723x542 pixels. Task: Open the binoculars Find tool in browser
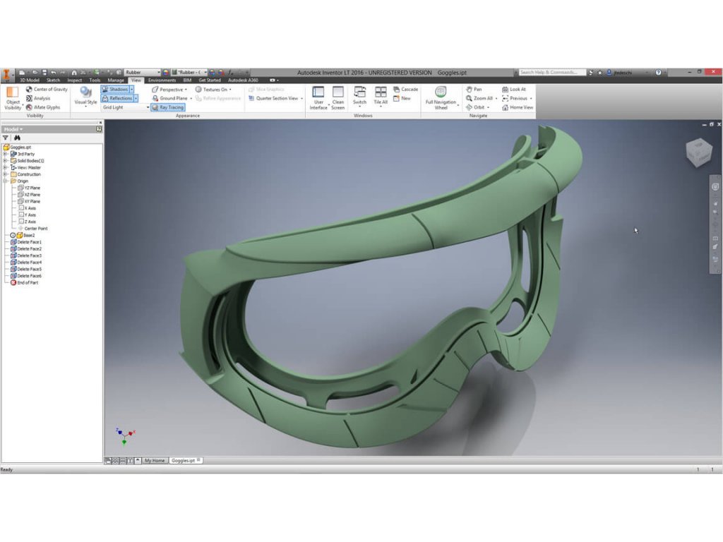pyautogui.click(x=17, y=138)
